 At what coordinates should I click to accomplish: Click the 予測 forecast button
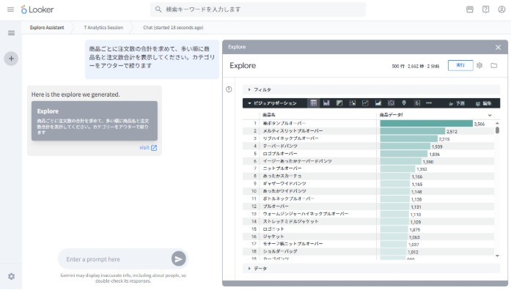(457, 103)
